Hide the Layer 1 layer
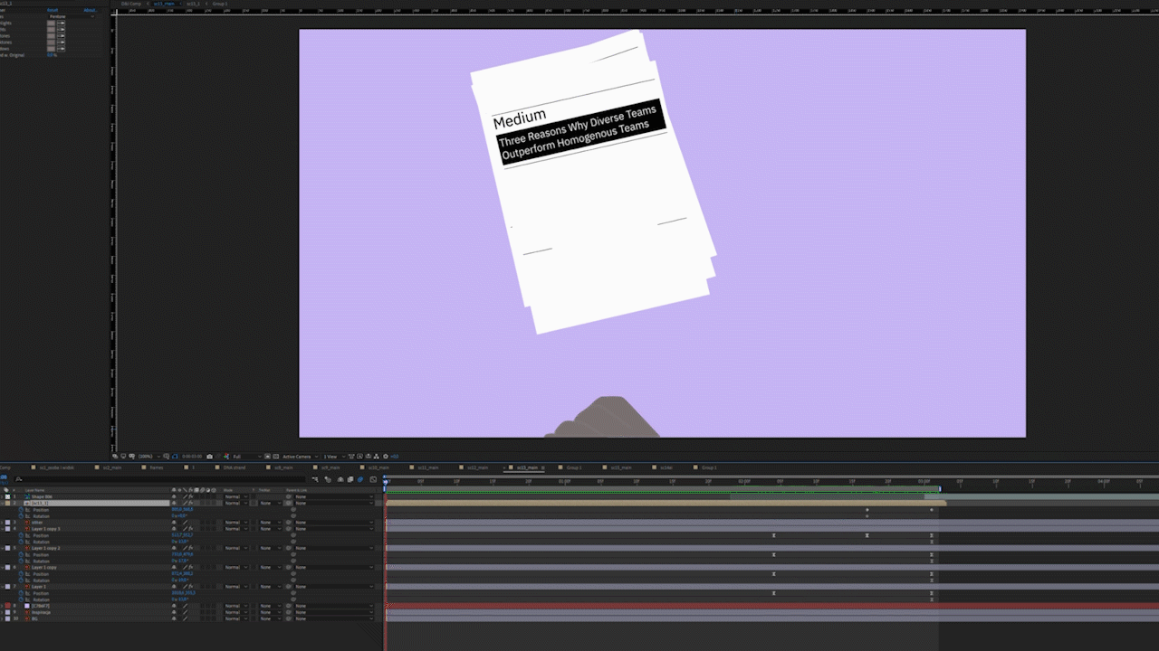Screen dimensions: 1159x651 [x=174, y=587]
